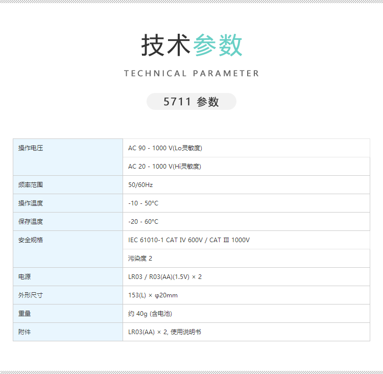The width and height of the screenshot is (383, 374).
Task: Click the 技术参数 heading
Action: pyautogui.click(x=192, y=45)
